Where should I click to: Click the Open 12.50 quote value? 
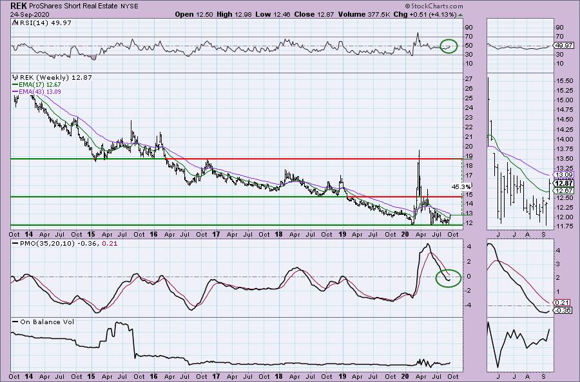(194, 14)
